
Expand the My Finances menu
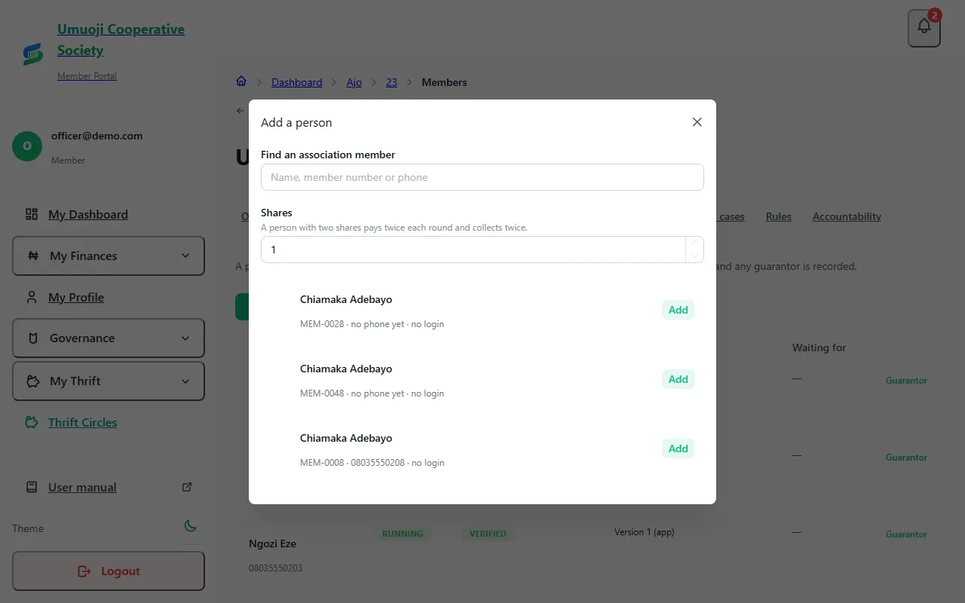(x=109, y=256)
